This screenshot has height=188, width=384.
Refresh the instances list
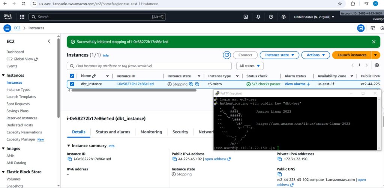(227, 55)
